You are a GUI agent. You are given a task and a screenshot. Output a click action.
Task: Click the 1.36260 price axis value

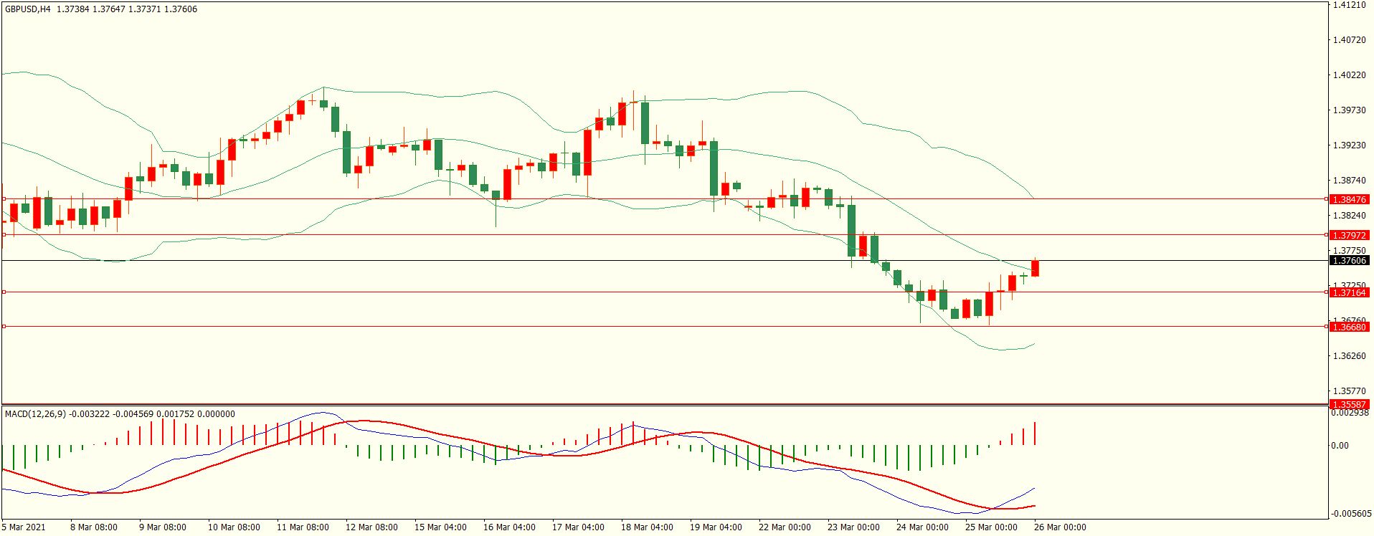coord(1349,356)
